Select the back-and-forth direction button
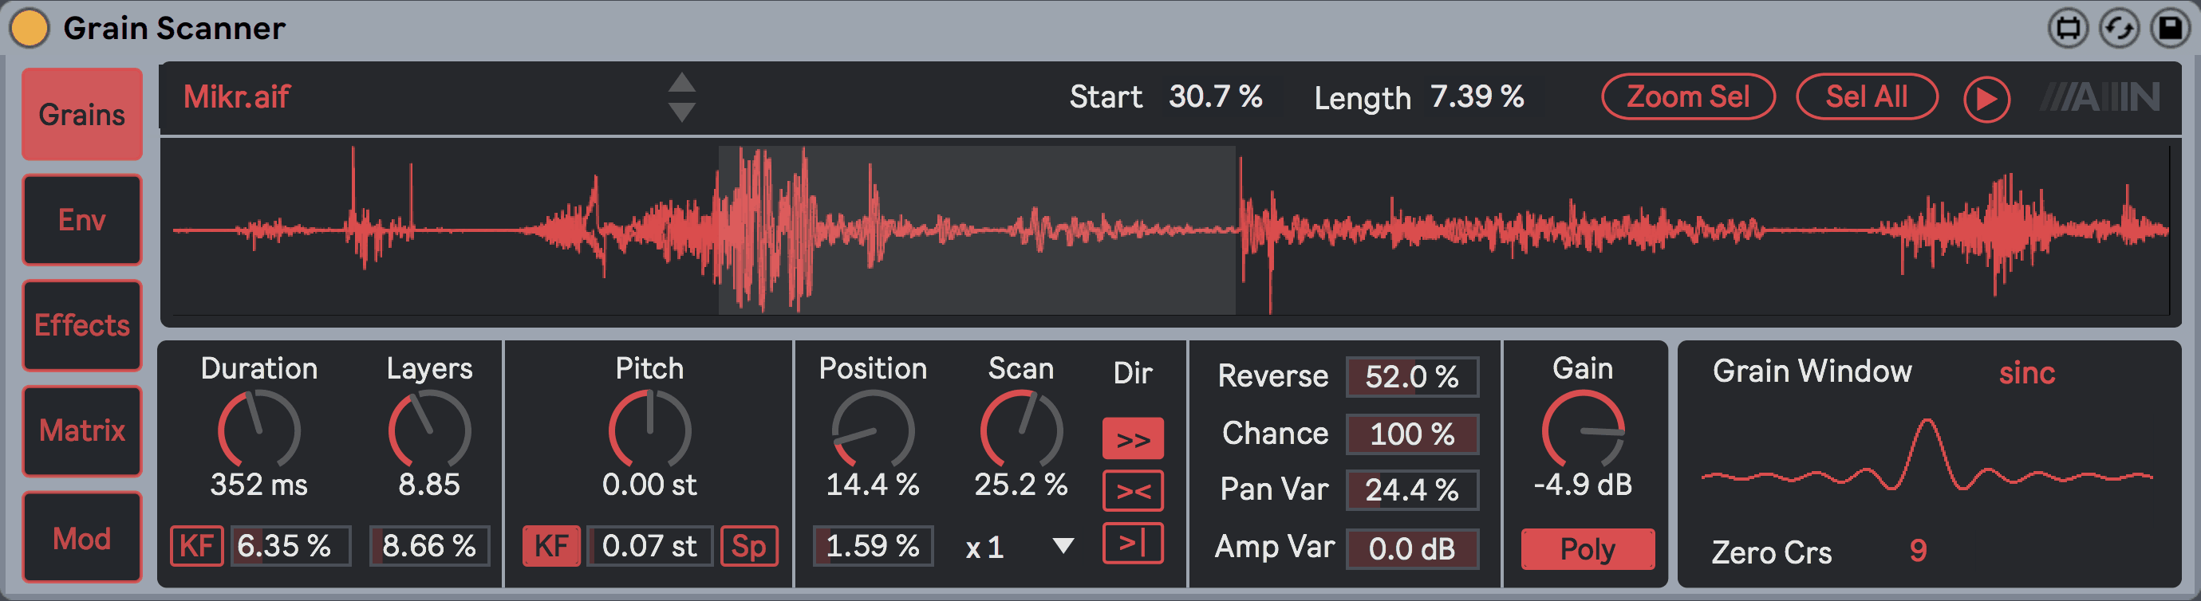The height and width of the screenshot is (601, 2201). [1132, 491]
